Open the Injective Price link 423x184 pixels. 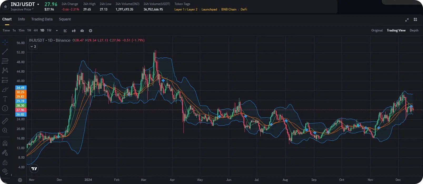point(22,9)
